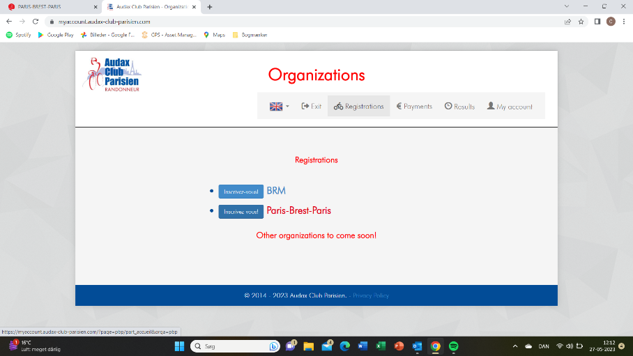Open the battery status icon
Image resolution: width=633 pixels, height=356 pixels.
point(580,346)
